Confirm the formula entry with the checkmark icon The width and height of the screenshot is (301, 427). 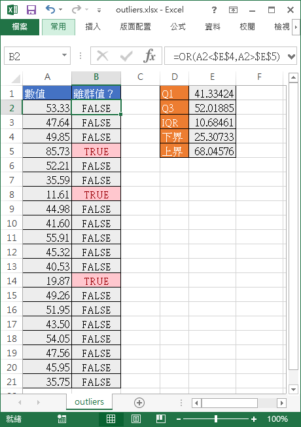click(126, 56)
